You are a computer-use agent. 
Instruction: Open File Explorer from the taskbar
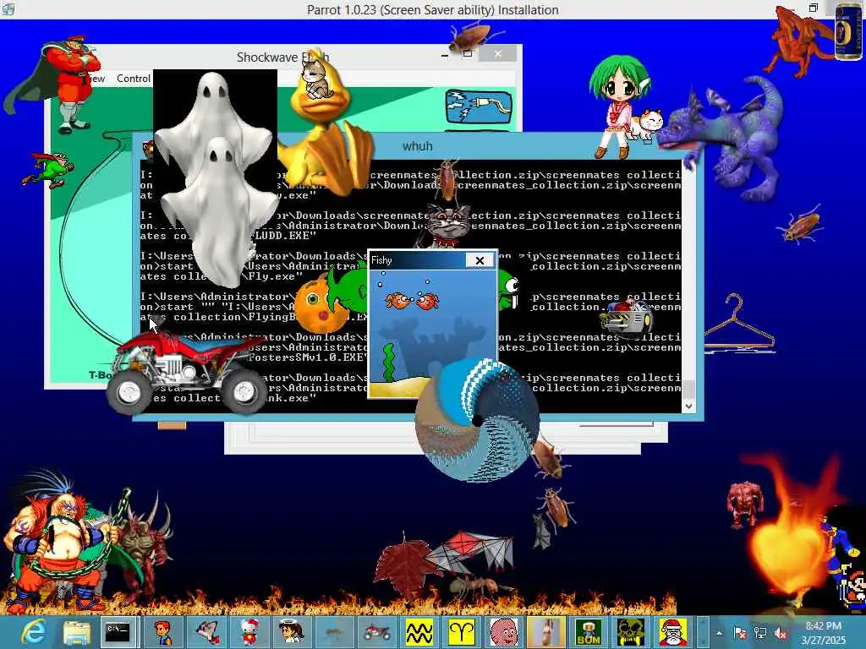tap(77, 632)
